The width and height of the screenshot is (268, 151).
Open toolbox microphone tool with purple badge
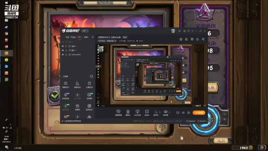(66, 96)
